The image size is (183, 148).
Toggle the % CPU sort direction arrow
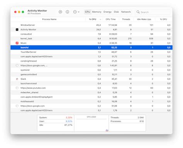click(x=100, y=19)
